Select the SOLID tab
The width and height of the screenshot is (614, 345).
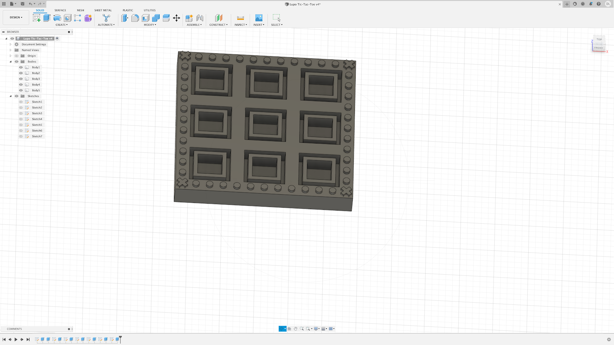tap(40, 10)
